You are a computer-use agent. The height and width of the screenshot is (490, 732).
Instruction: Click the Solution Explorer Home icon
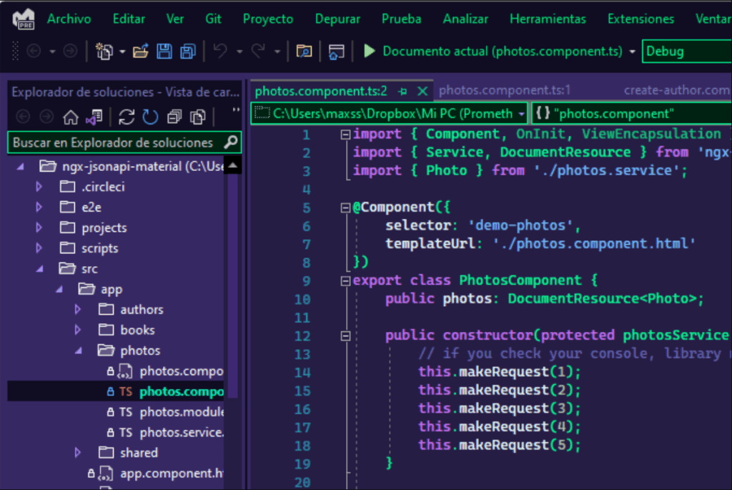click(71, 117)
